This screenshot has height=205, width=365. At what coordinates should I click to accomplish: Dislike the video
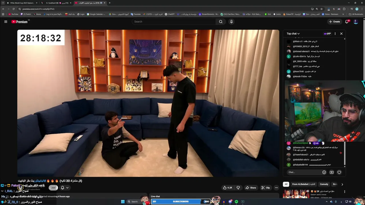[238, 188]
